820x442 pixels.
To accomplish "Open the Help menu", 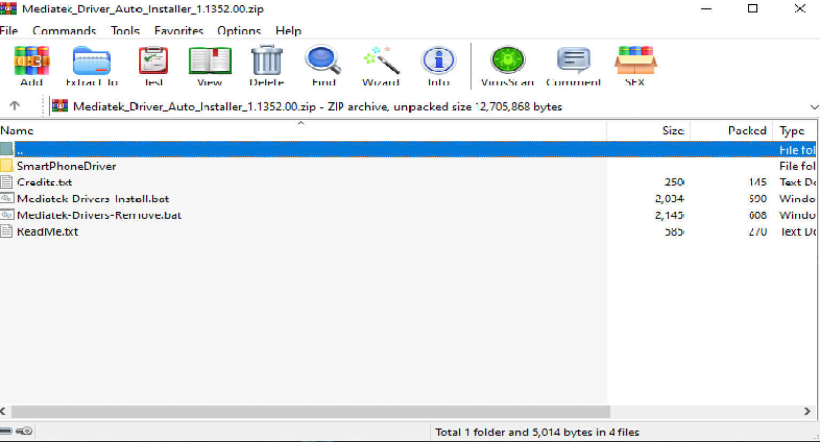I will coord(288,31).
